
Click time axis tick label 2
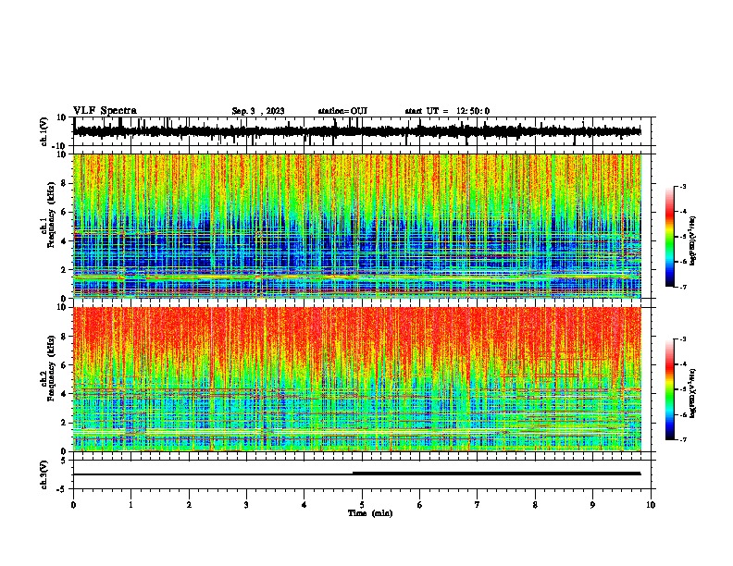tap(189, 505)
